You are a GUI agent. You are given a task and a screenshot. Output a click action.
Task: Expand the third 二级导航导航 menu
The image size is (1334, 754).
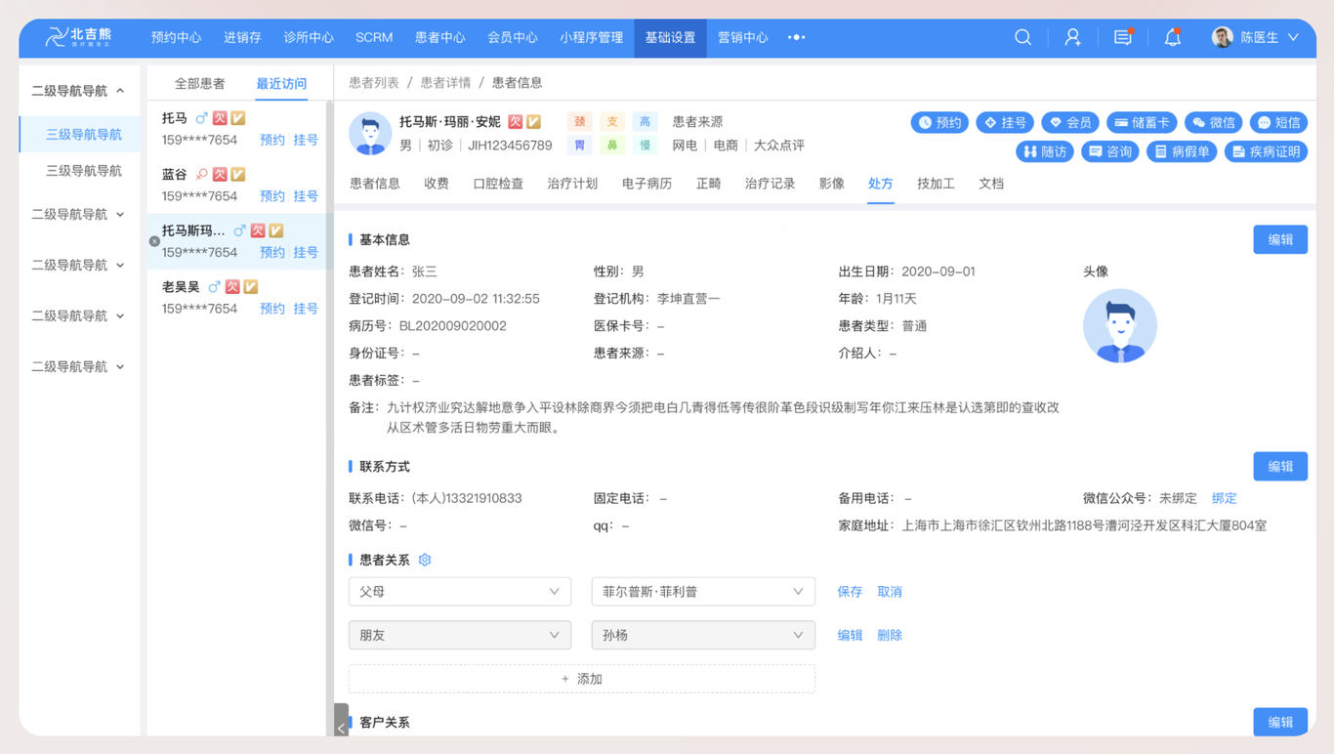79,265
